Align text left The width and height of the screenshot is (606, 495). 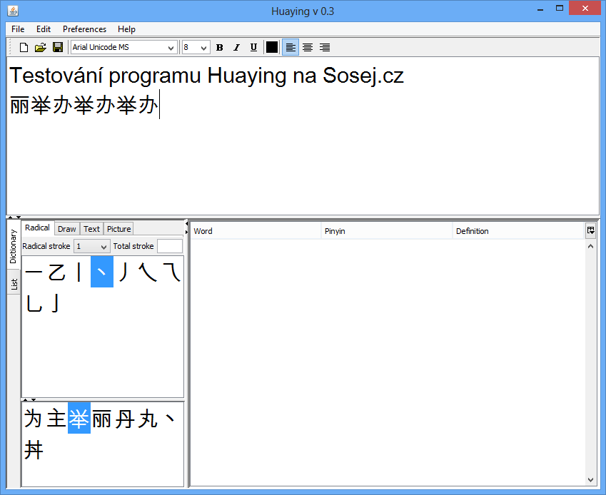point(291,48)
